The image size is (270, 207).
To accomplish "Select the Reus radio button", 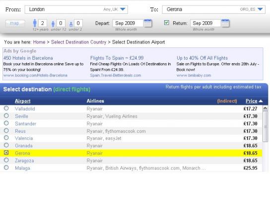I will pyautogui.click(x=6, y=130).
